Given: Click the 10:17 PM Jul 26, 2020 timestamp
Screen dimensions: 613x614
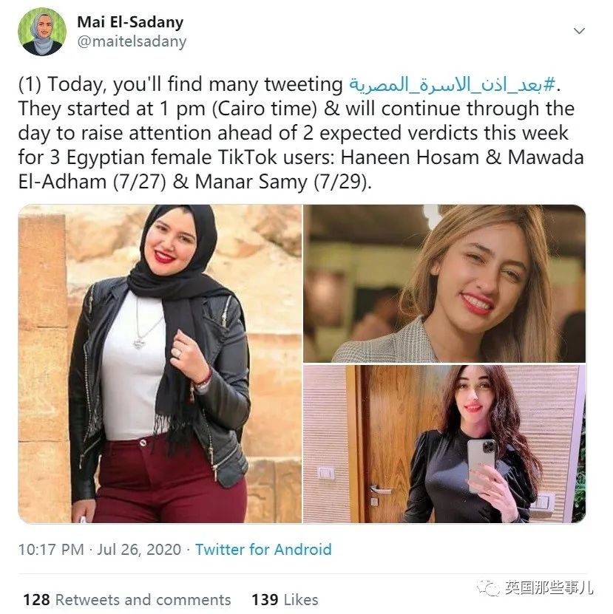Looking at the screenshot, I should point(100,550).
